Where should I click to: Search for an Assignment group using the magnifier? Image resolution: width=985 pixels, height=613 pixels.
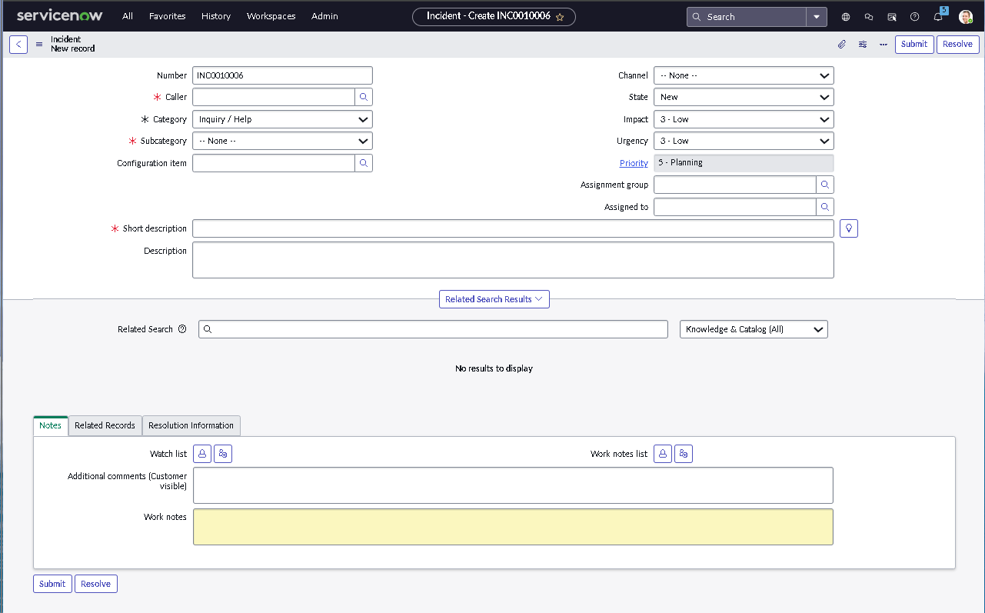[824, 185]
